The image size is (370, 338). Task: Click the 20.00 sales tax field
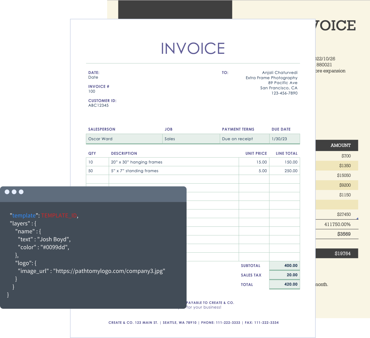(292, 275)
